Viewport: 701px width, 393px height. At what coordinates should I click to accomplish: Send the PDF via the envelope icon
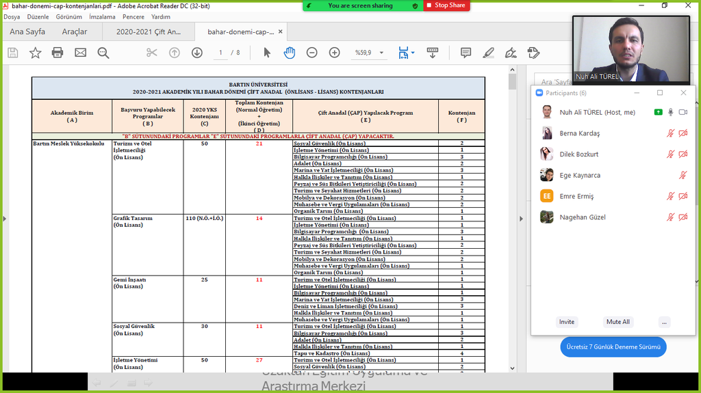pyautogui.click(x=80, y=53)
